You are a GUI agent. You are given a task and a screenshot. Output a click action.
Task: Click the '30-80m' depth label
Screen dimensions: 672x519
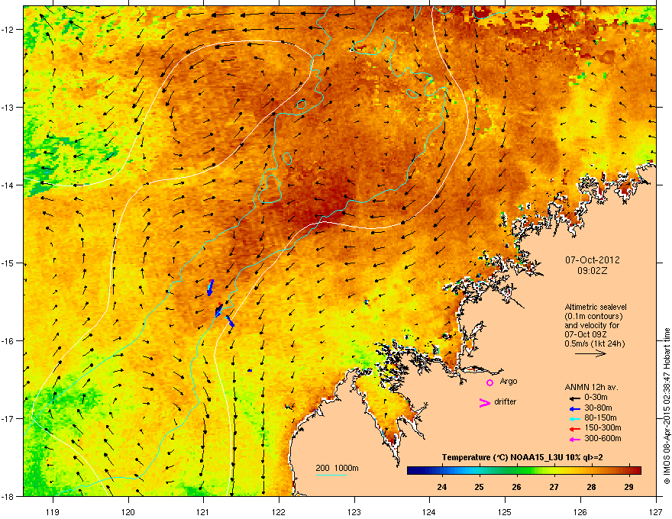598,408
